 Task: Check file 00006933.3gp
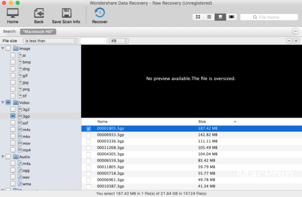coord(88,135)
